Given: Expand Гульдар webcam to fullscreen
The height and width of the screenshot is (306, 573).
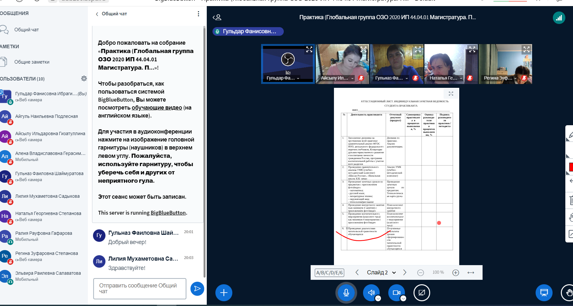Looking at the screenshot, I should [x=309, y=50].
